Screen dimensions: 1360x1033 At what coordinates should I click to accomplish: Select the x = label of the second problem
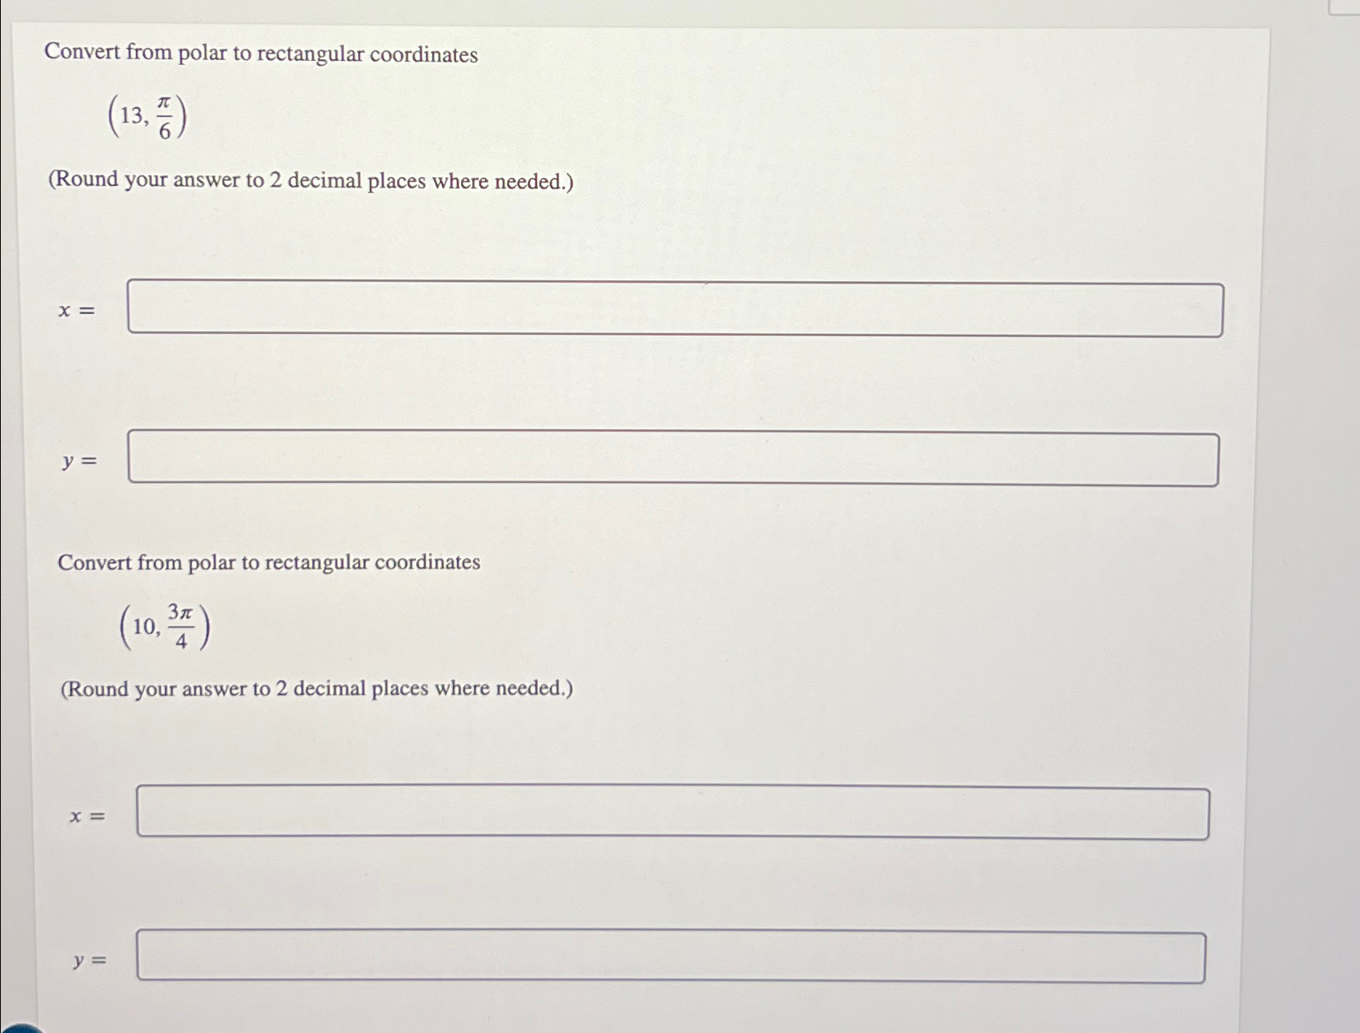(x=88, y=817)
